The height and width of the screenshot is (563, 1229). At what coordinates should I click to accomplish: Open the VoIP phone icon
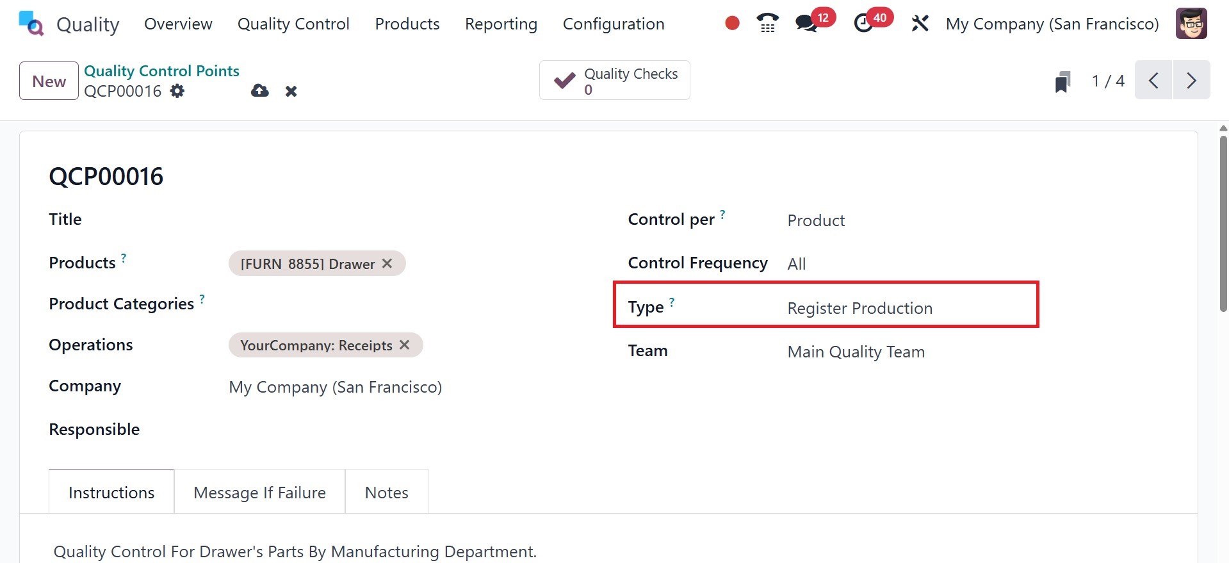tap(767, 24)
